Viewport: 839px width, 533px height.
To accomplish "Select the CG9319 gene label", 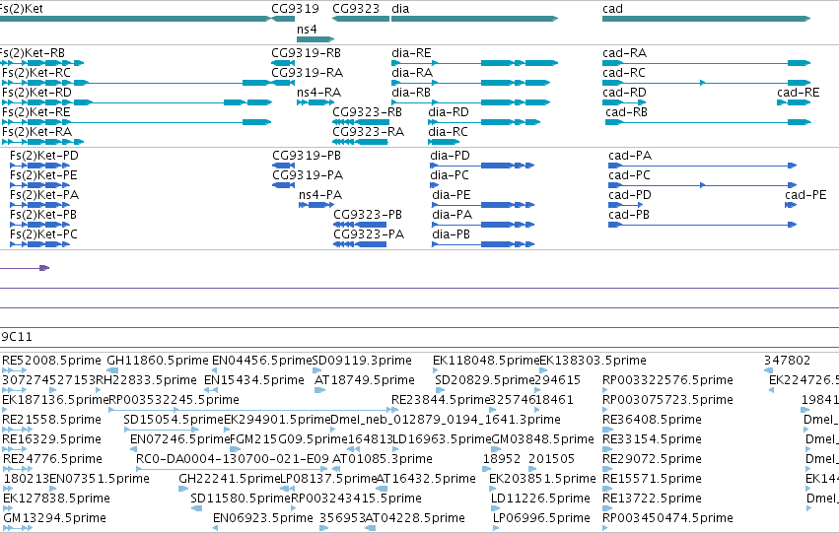I will tap(295, 9).
